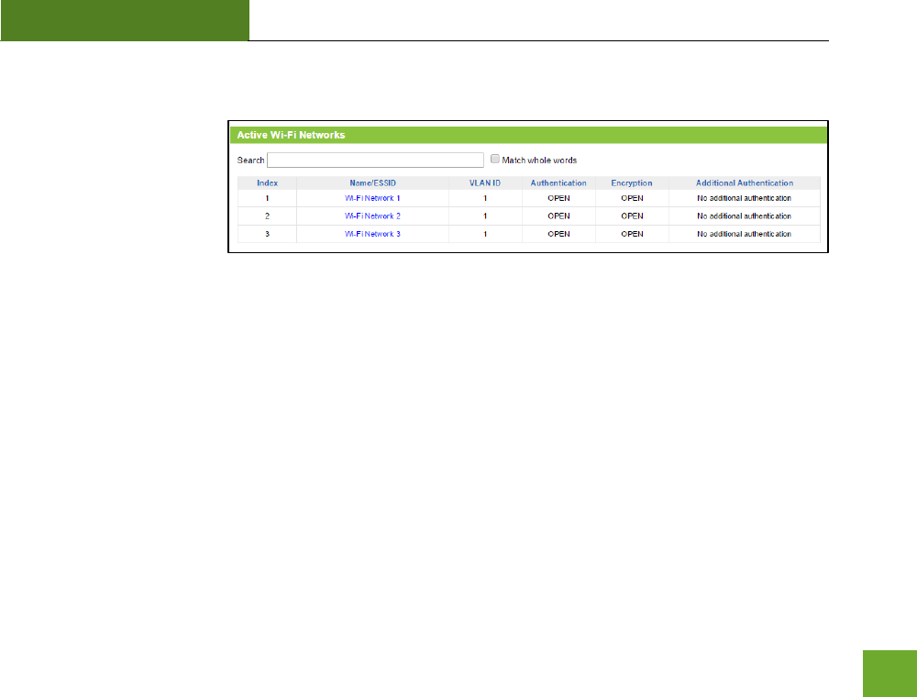Click Authentication OPEN for Wi-Fi Network 2

click(558, 216)
